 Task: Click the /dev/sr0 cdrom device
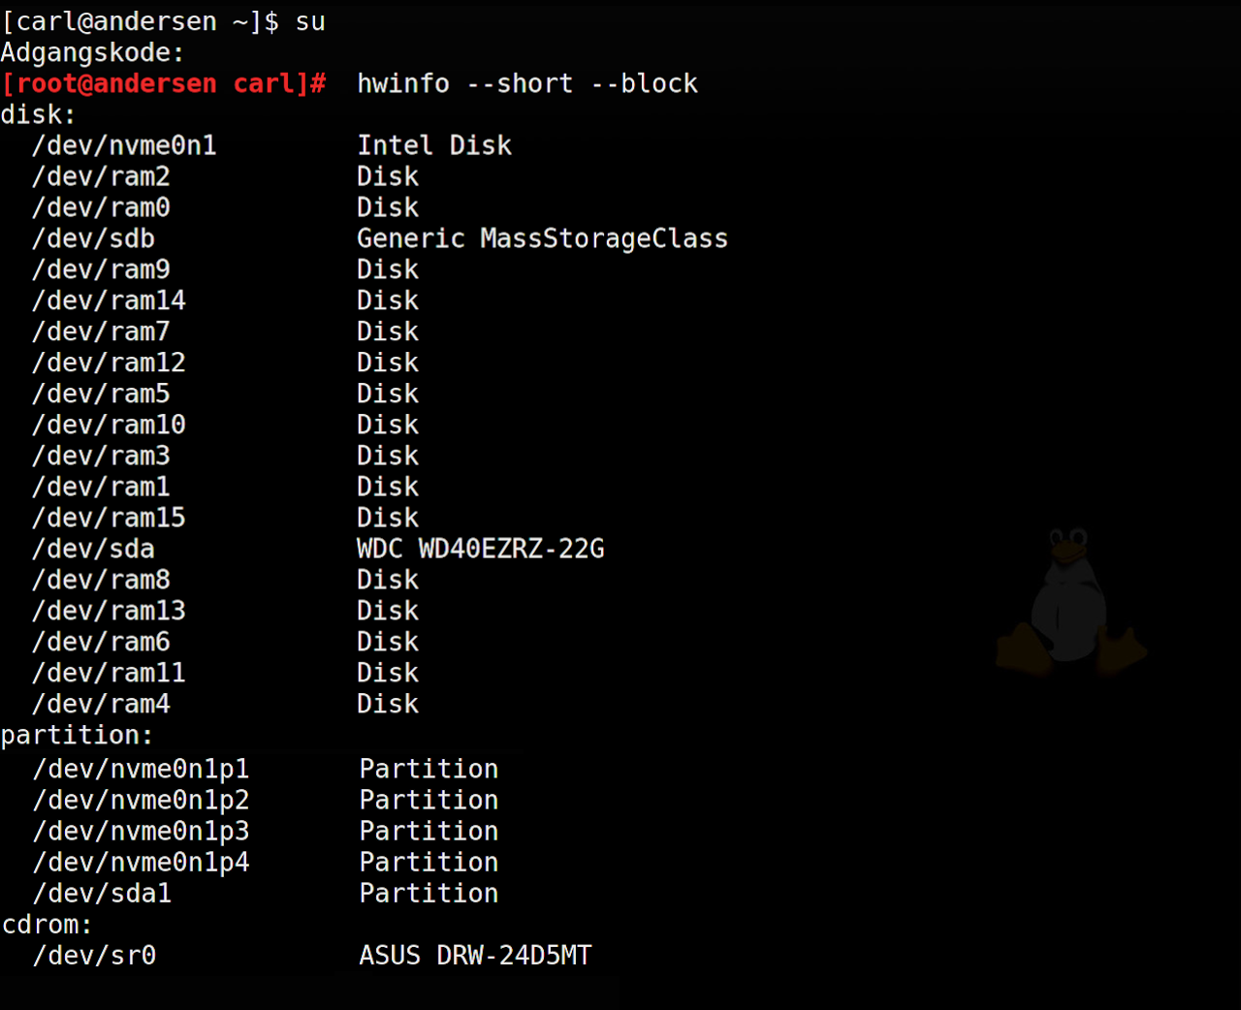pyautogui.click(x=94, y=957)
